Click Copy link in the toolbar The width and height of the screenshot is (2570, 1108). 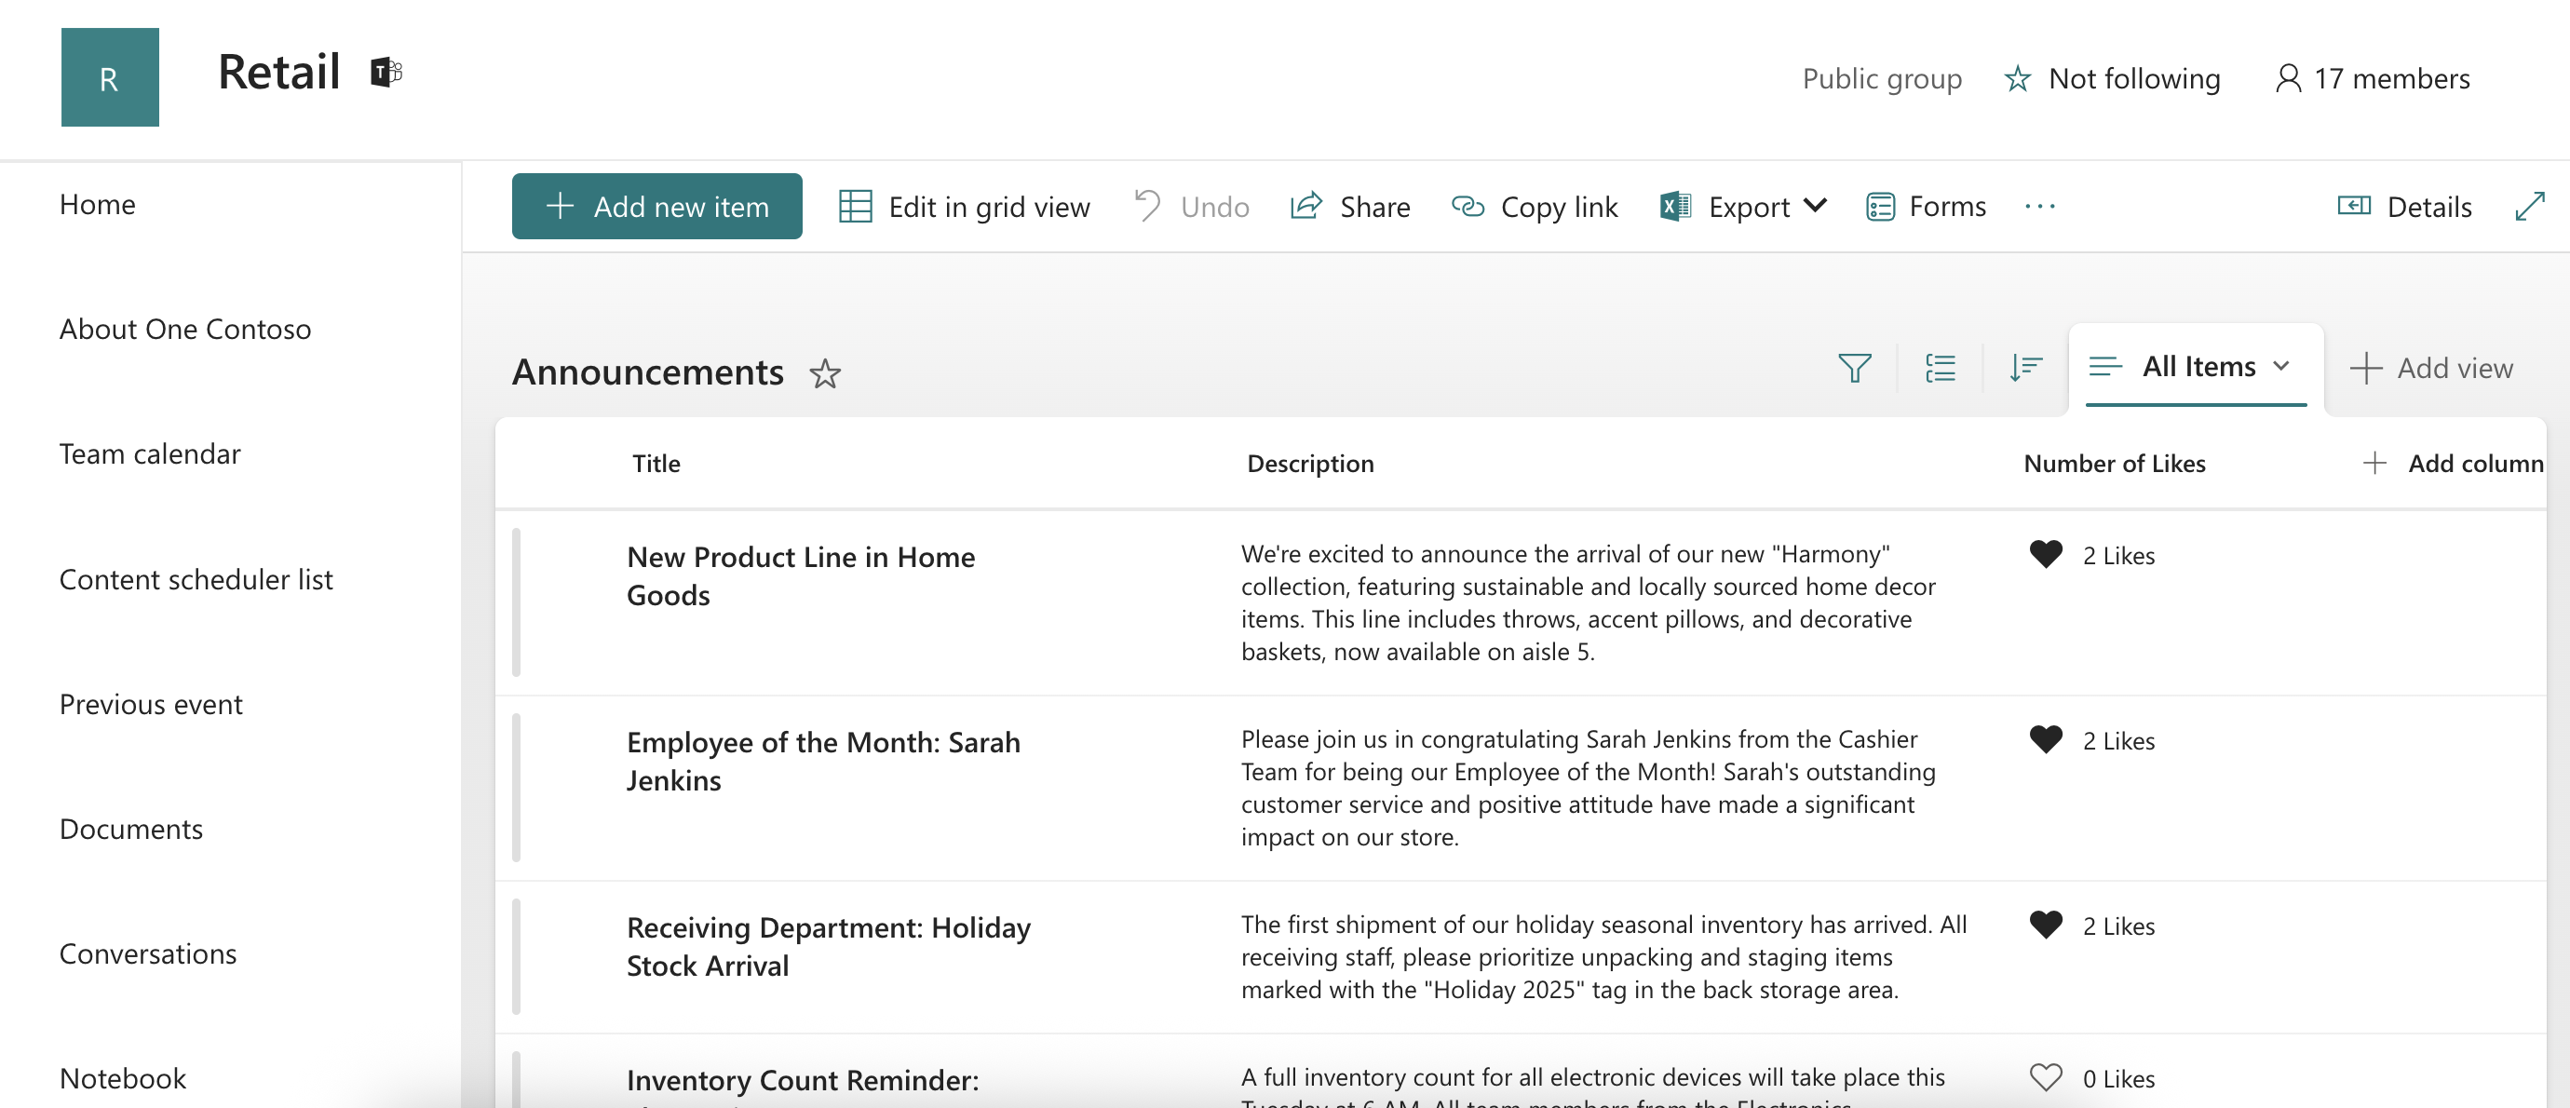(1535, 207)
